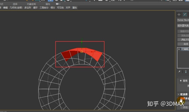Open the 多边形 ribbon panel
This screenshot has width=189, height=112.
click(28, 8)
